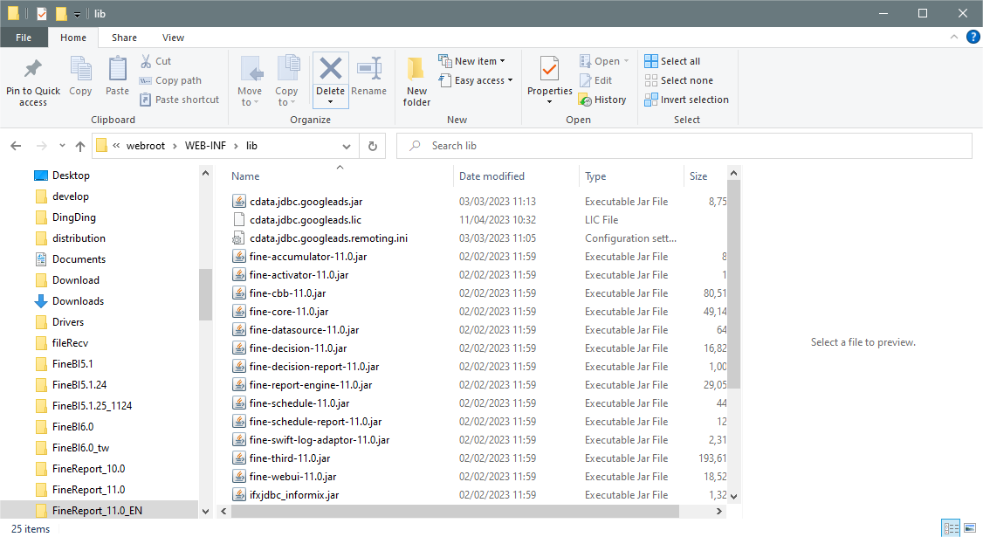Click the Edit ribbon item
Viewport: 983px width, 537px height.
point(595,80)
